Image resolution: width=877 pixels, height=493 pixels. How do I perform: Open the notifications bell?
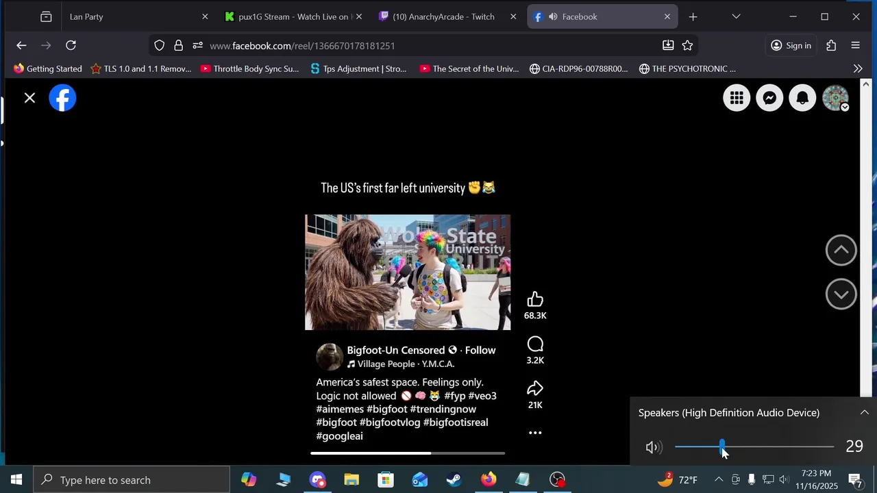pyautogui.click(x=802, y=98)
